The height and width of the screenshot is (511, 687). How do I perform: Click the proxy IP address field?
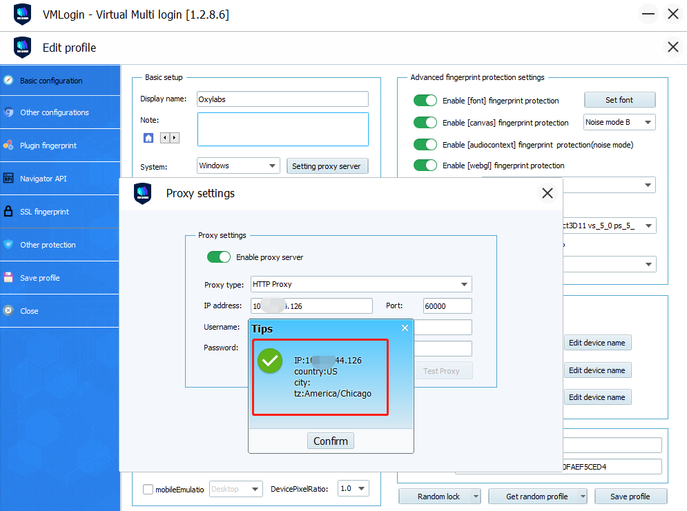coord(311,305)
